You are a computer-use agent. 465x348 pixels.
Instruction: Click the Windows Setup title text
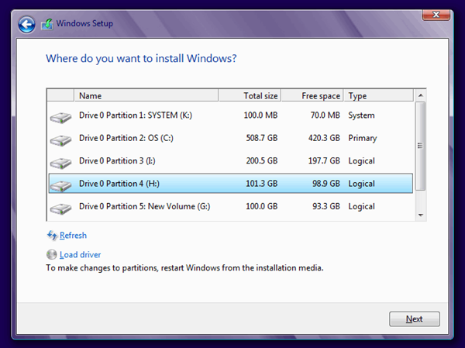[84, 23]
